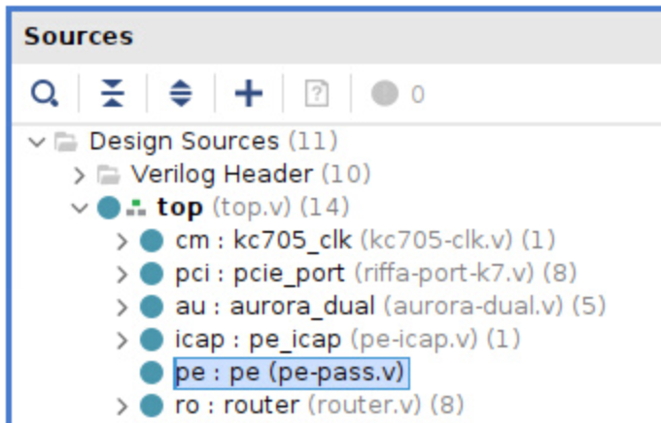Select the Verilog Header (10) row
This screenshot has height=423, width=661.
(251, 174)
